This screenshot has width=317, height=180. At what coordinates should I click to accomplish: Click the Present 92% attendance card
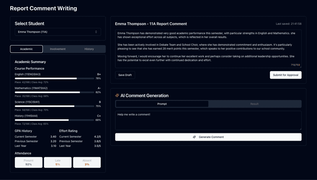pos(28,162)
